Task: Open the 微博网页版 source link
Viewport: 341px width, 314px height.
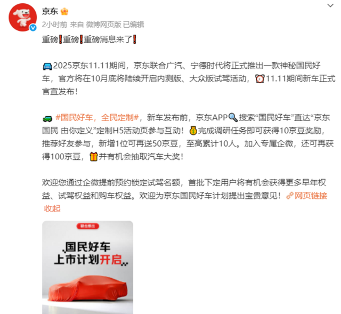Action: pyautogui.click(x=103, y=25)
